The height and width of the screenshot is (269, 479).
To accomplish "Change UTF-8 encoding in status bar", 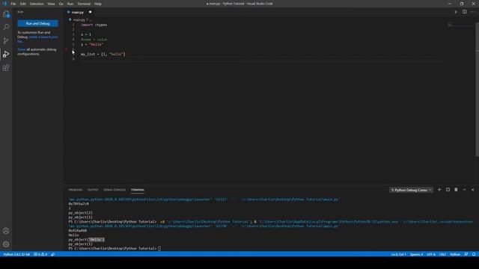I will [x=431, y=254].
